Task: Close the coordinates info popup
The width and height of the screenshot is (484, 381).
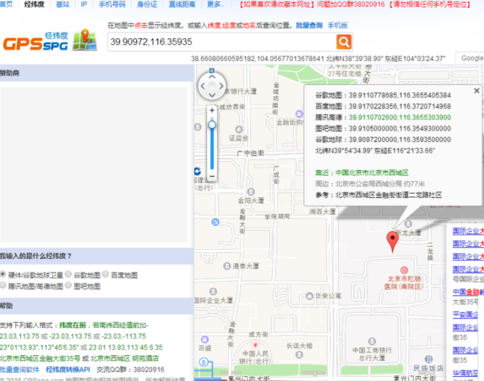Action: coord(477,91)
